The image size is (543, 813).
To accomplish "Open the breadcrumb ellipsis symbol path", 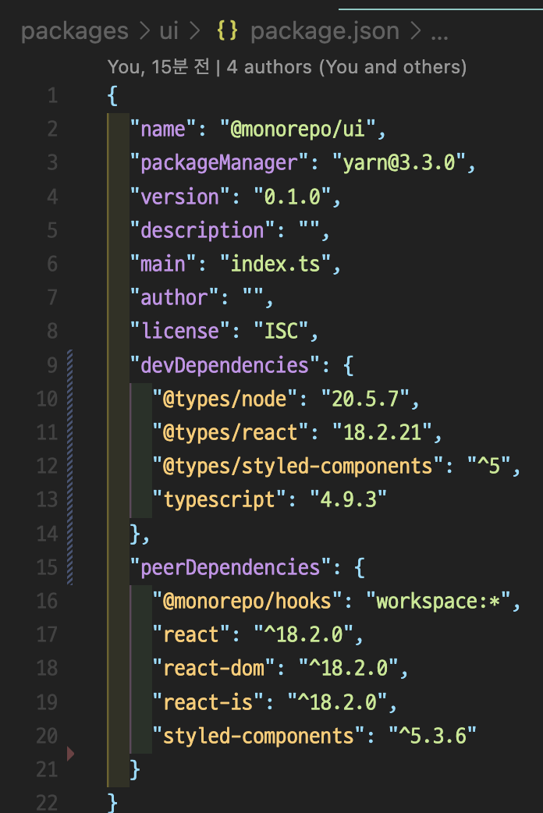I will coord(439,35).
